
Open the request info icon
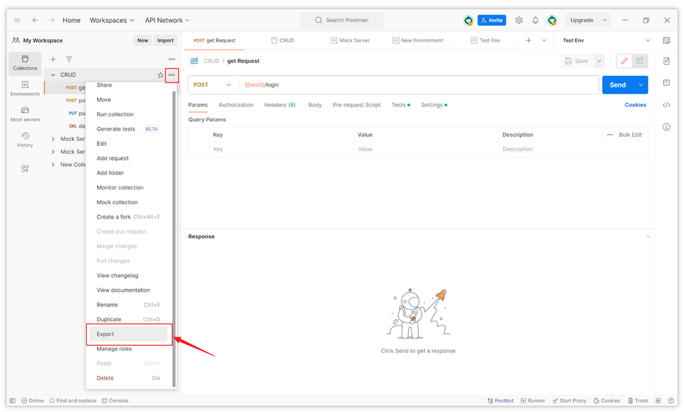tap(667, 127)
